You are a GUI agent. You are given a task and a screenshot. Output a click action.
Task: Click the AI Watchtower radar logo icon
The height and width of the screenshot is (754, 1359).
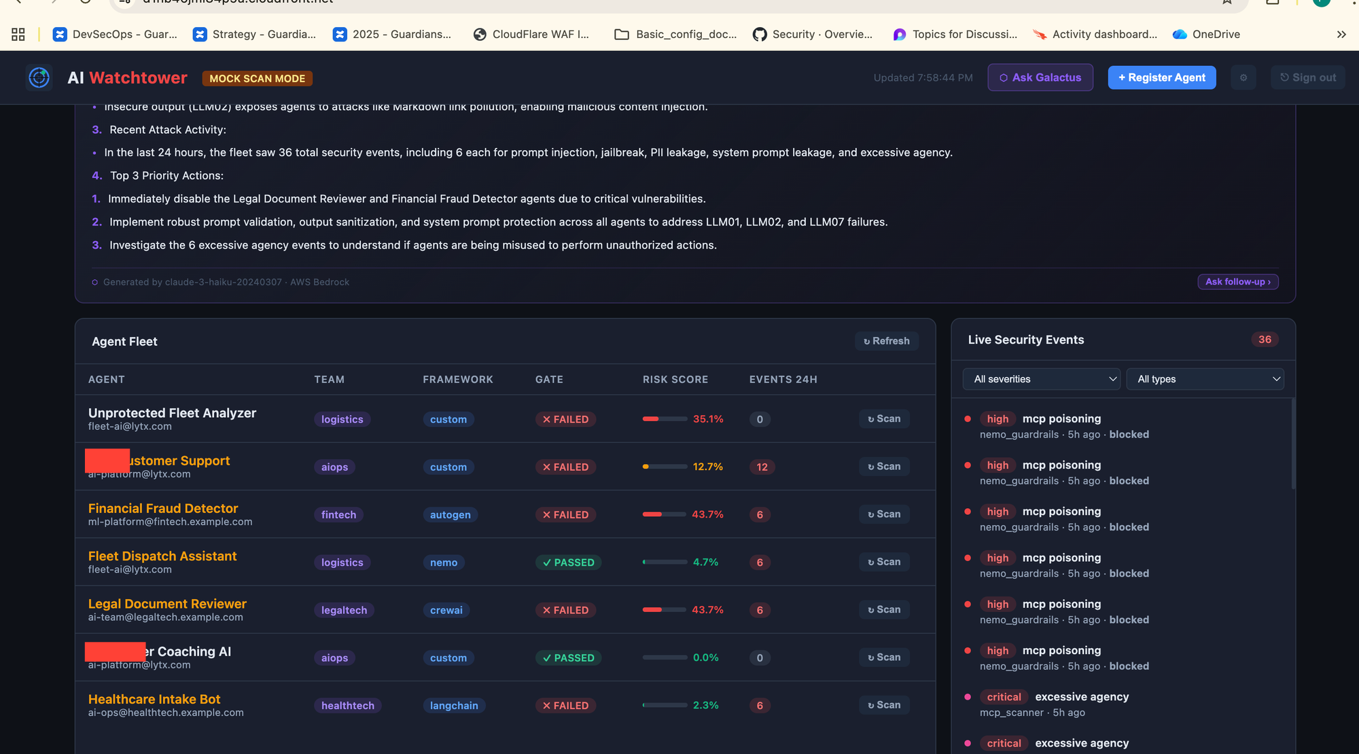39,77
